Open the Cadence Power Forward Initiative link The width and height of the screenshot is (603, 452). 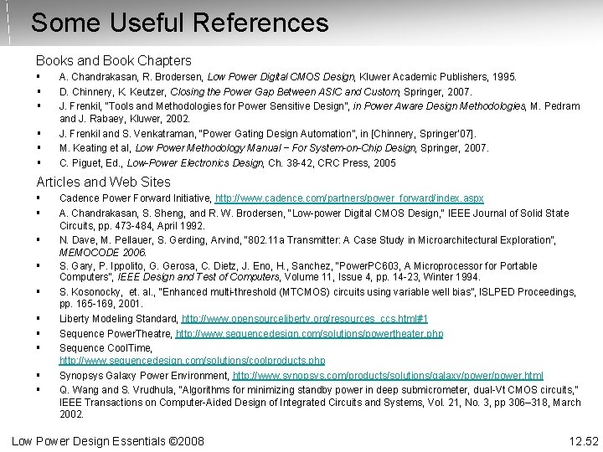click(349, 198)
